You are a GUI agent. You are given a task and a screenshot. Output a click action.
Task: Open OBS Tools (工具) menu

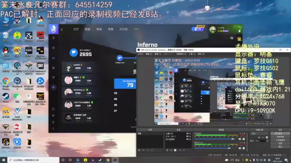coord(192,54)
